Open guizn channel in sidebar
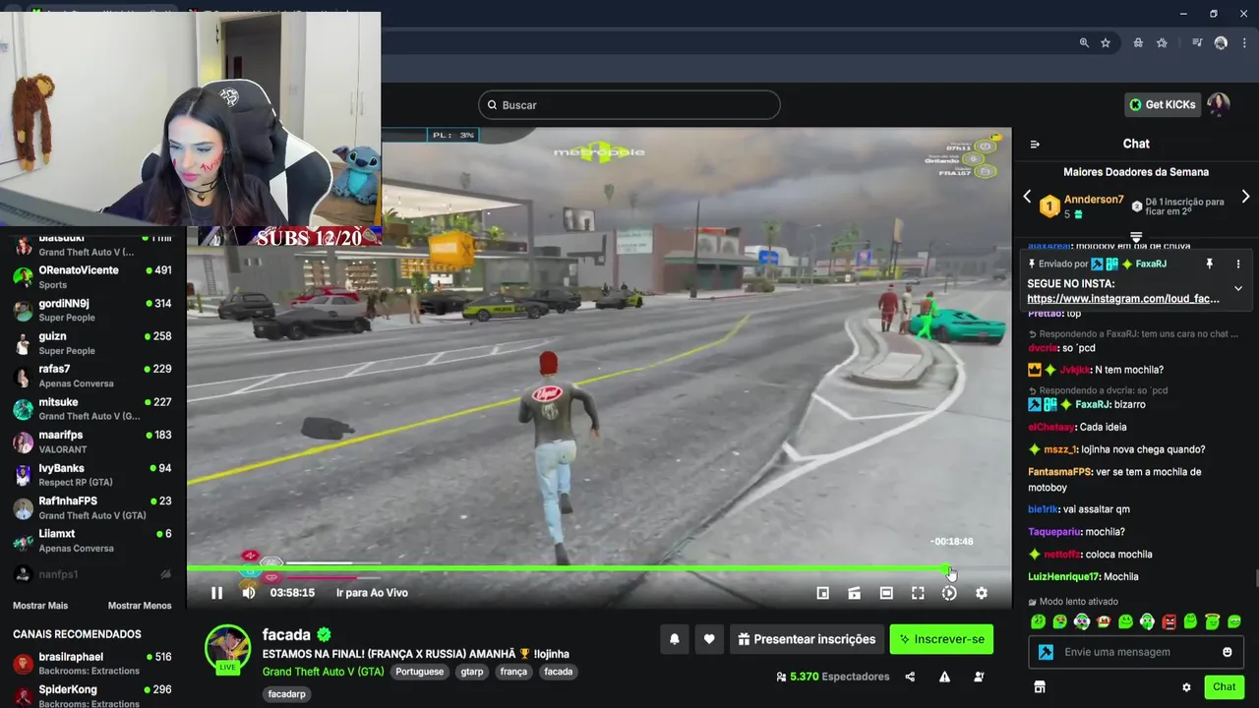 click(92, 343)
